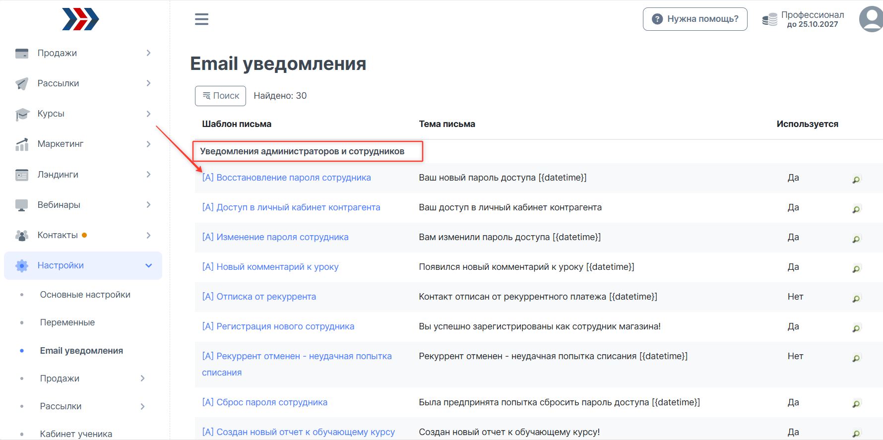The height and width of the screenshot is (440, 883).
Task: Click the coins icon beside the Профессионал plan
Action: coord(769,20)
